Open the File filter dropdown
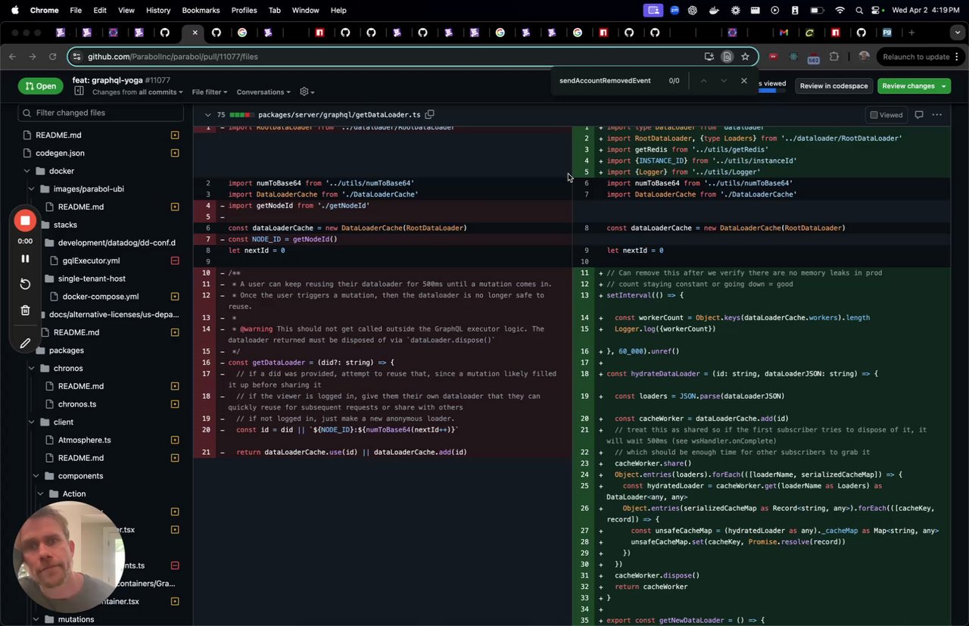Image resolution: width=969 pixels, height=626 pixels. (210, 92)
